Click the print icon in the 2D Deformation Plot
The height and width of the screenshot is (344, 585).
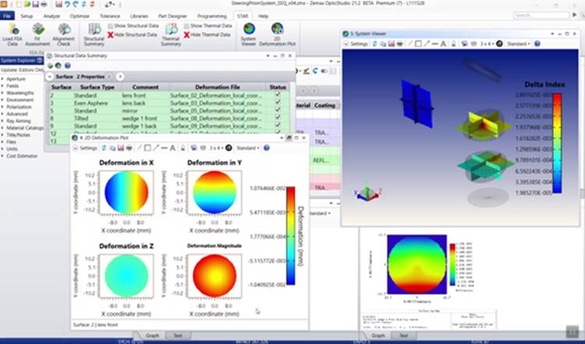click(129, 148)
